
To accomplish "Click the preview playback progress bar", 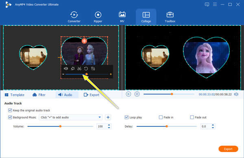I will pos(169,94).
